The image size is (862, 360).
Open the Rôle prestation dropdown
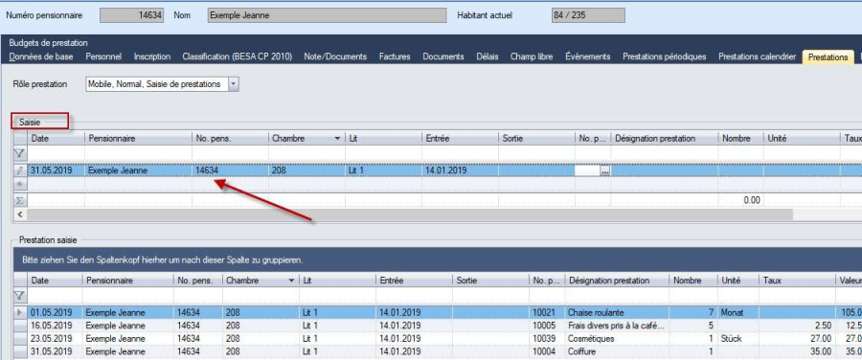[233, 84]
